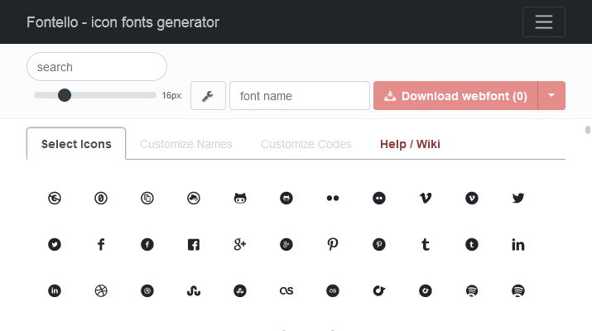Pick the plain Vimeo V icon
Image resolution: width=592 pixels, height=331 pixels.
[426, 198]
